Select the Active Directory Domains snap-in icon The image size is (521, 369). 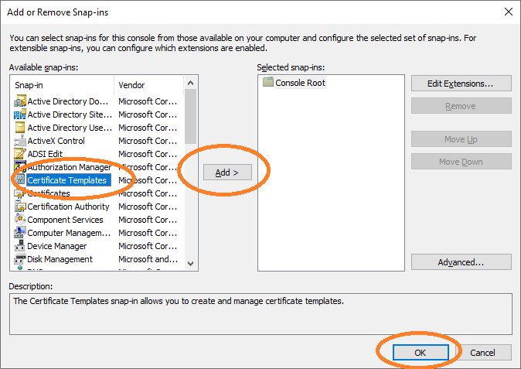point(20,101)
